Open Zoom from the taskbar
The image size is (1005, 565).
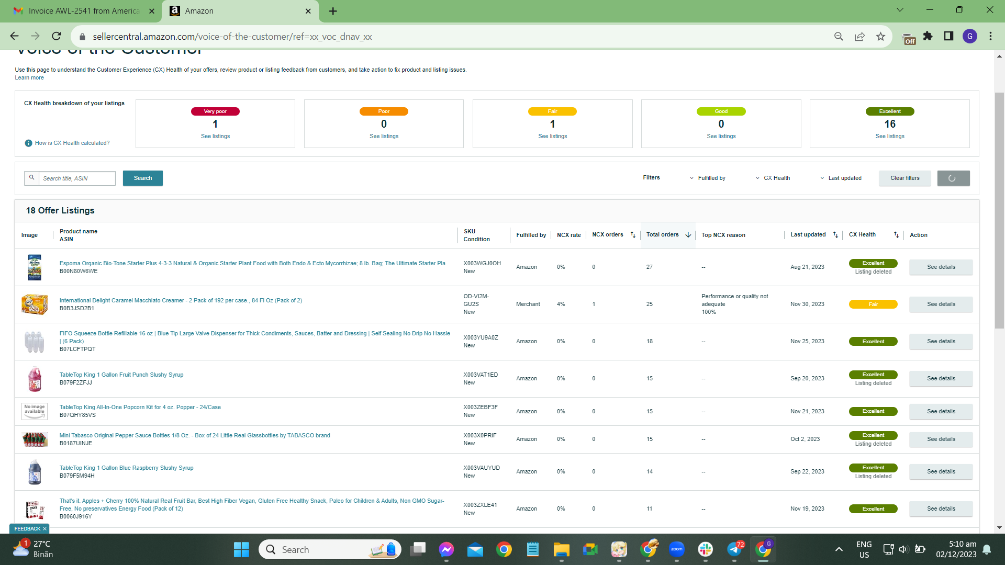coord(676,550)
